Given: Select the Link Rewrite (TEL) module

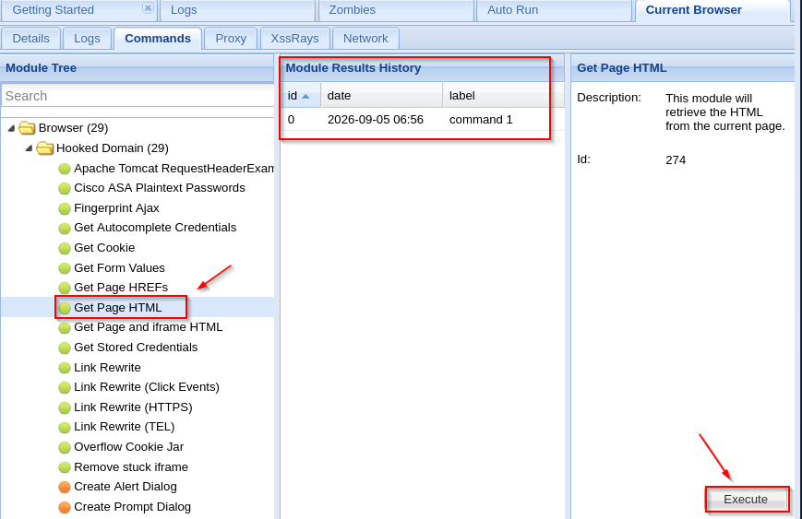Looking at the screenshot, I should click(x=125, y=427).
